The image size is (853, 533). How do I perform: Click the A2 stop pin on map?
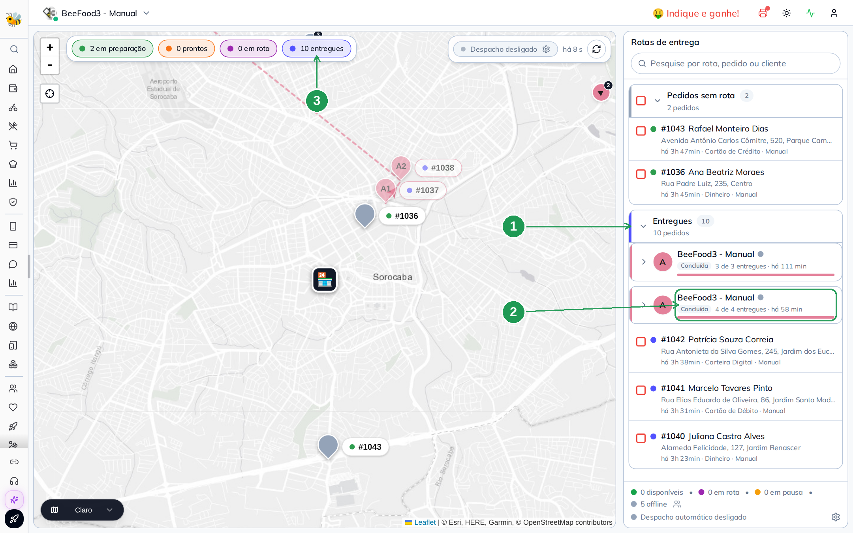pyautogui.click(x=401, y=167)
